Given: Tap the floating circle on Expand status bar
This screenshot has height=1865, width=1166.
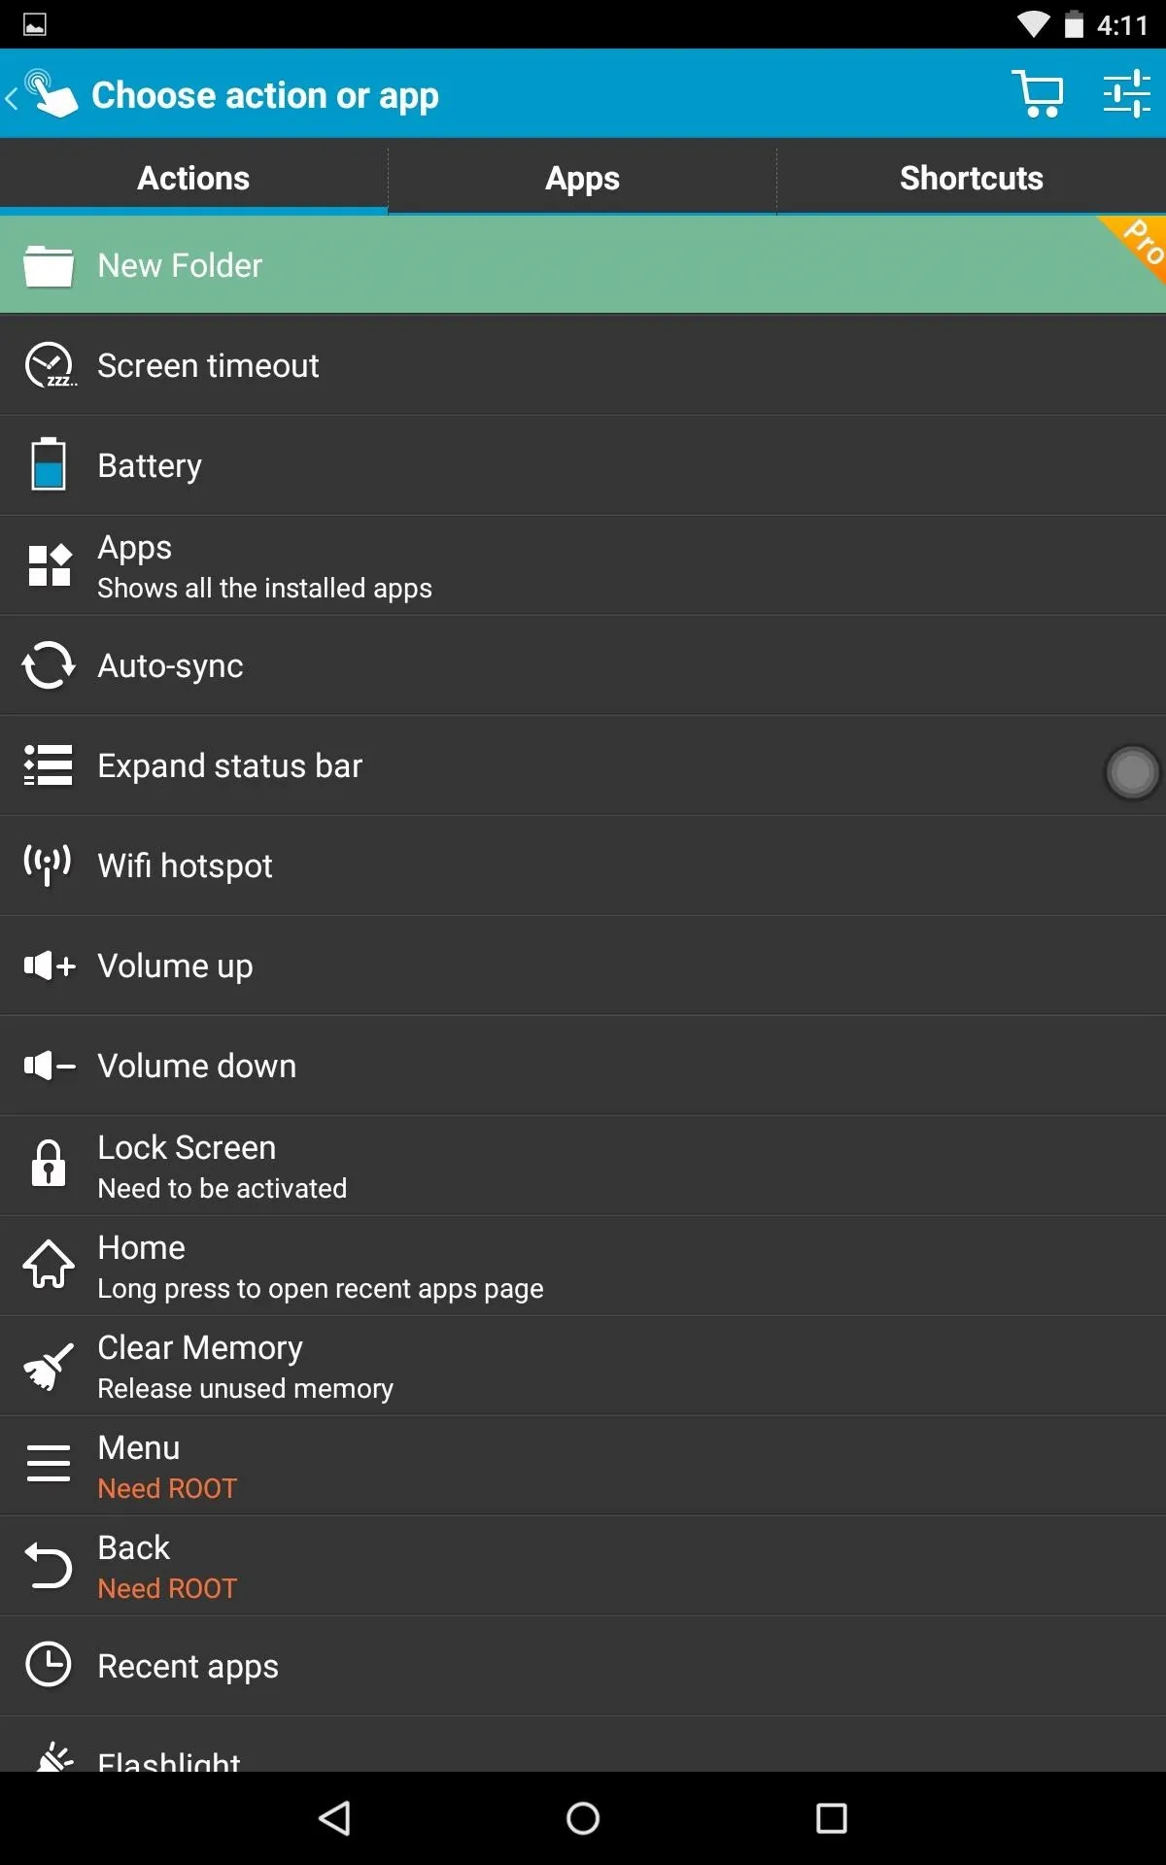Looking at the screenshot, I should click(x=1132, y=772).
